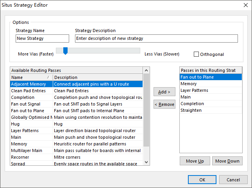Screen dimensions: 252x188
Task: Select Straighten in the strategy passes list
Action: tap(211, 110)
